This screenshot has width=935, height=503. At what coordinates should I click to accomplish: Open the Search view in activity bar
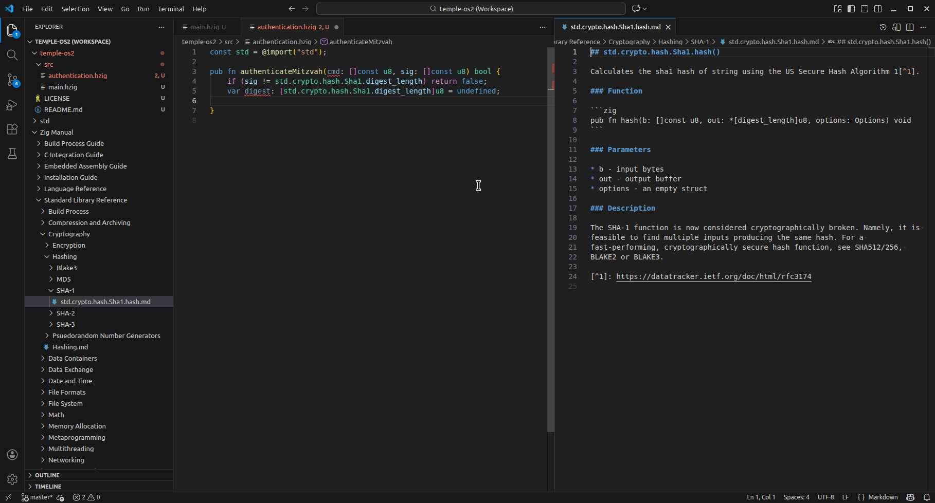click(x=12, y=55)
